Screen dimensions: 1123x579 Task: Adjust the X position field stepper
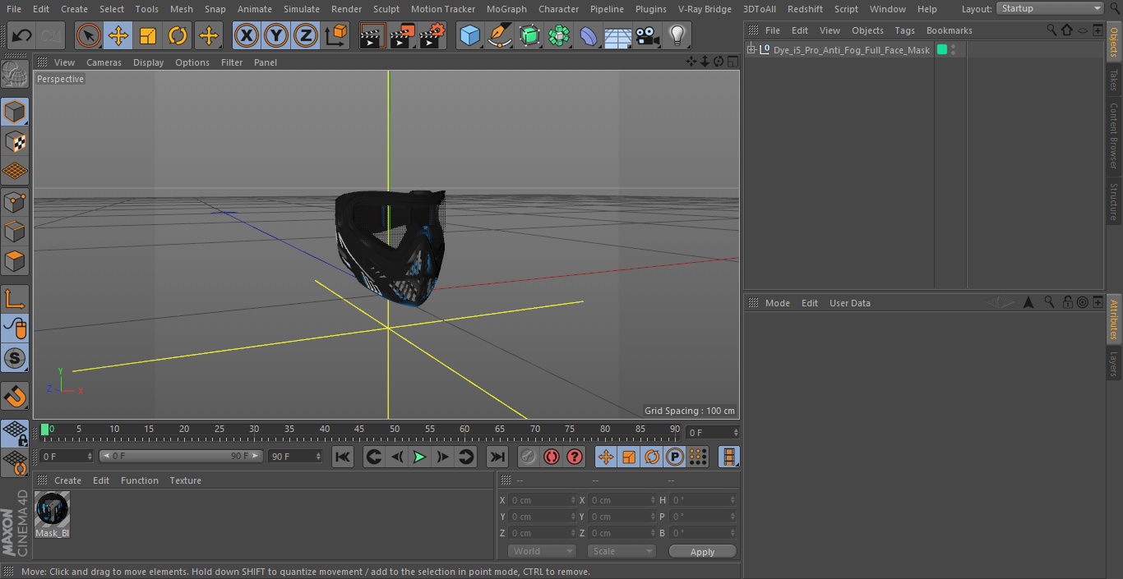pyautogui.click(x=573, y=500)
